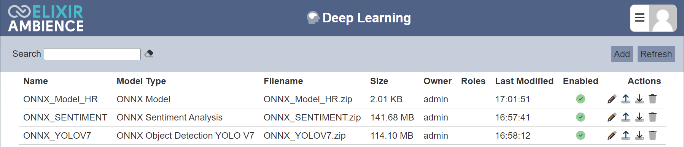Download the ONNX_SENTIMENT model file

click(x=639, y=117)
